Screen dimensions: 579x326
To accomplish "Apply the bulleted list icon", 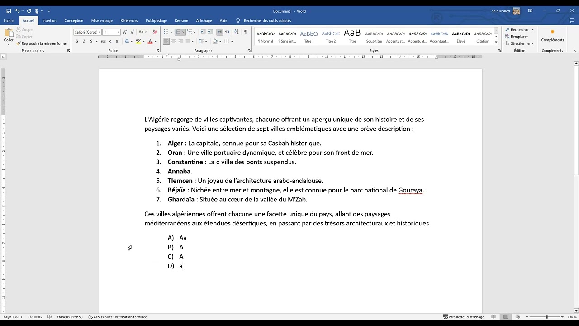I will tap(166, 32).
